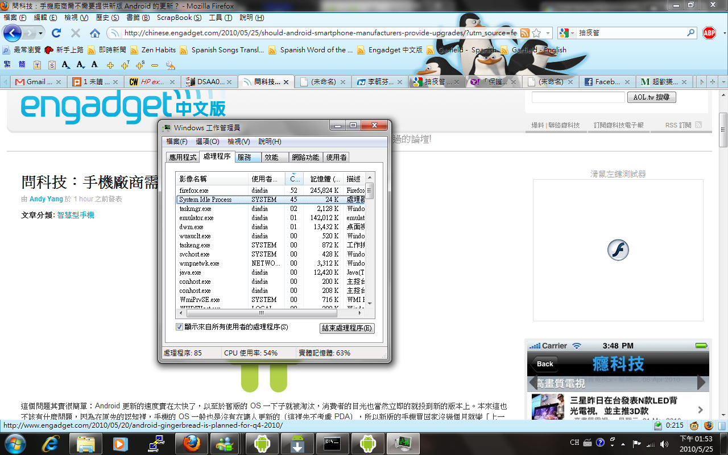Convert page to Simplified Chinese (簡)
The image size is (728, 455).
pyautogui.click(x=22, y=64)
